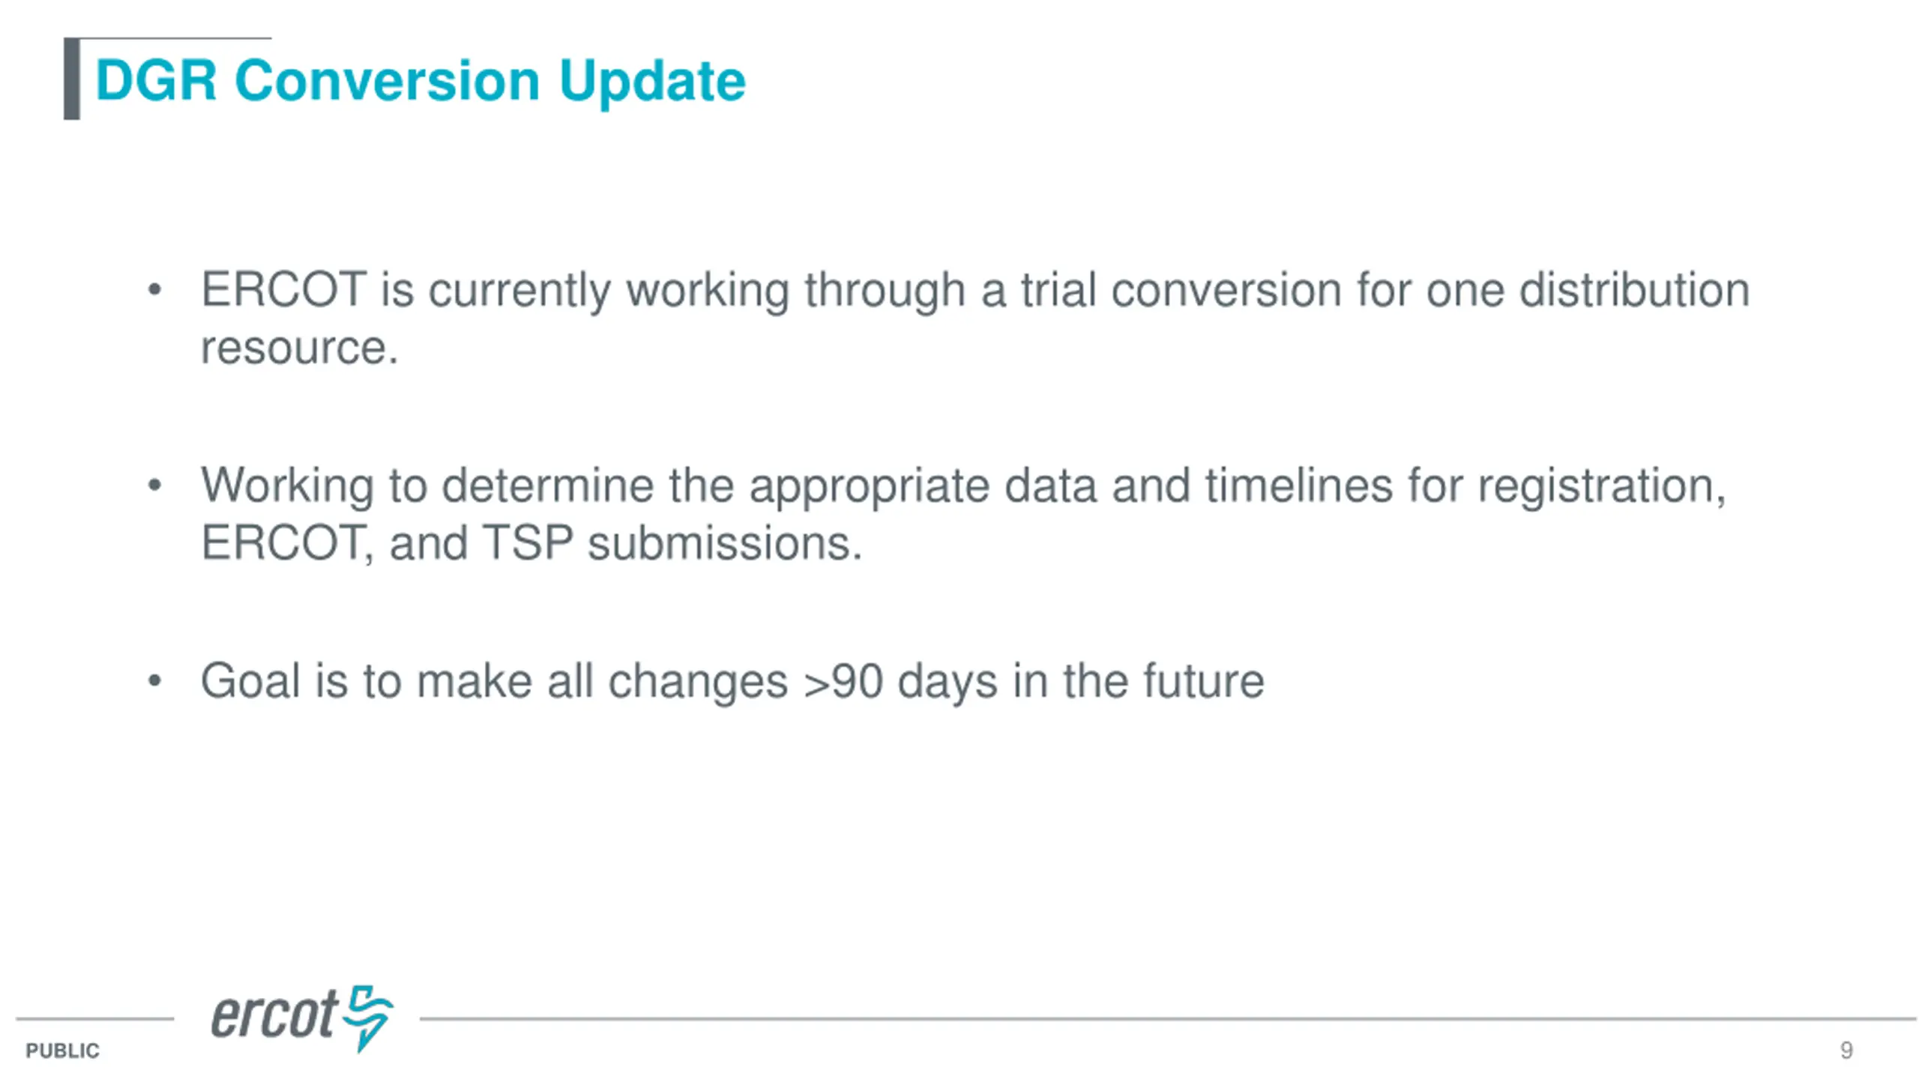
Task: Click the word "Working" in the second bullet
Action: click(x=287, y=486)
